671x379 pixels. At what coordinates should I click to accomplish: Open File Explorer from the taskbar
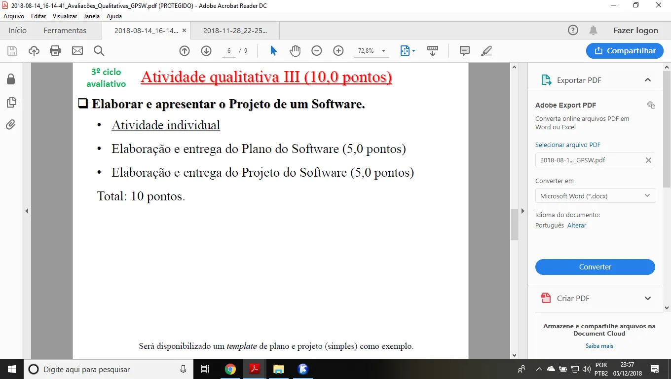tap(279, 369)
